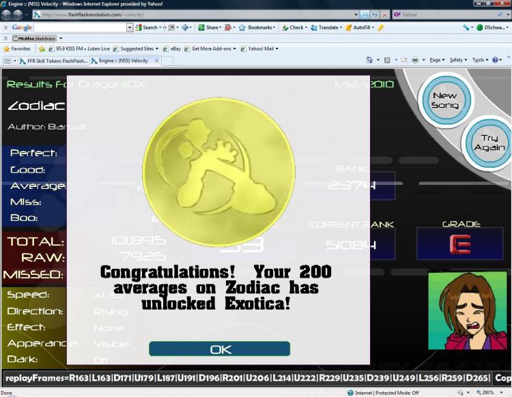Image resolution: width=512 pixels, height=397 pixels.
Task: Open the Yahoo! Mail favorite
Action: coord(259,49)
